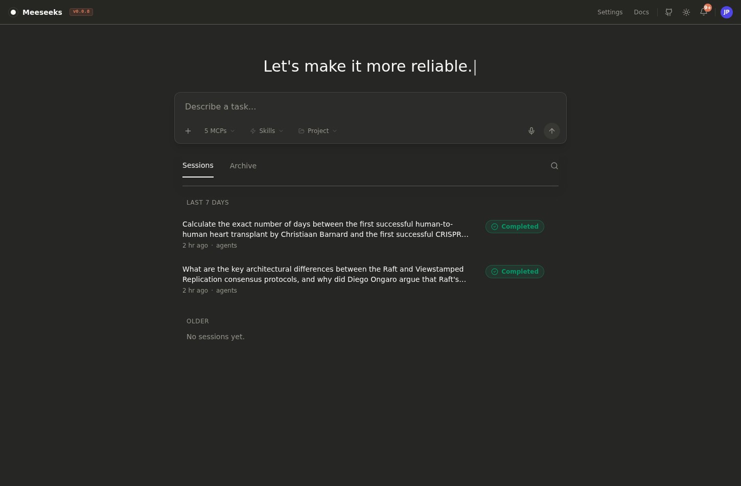Toggle light mode with the sun icon
Screen dimensions: 741x486
click(x=686, y=12)
